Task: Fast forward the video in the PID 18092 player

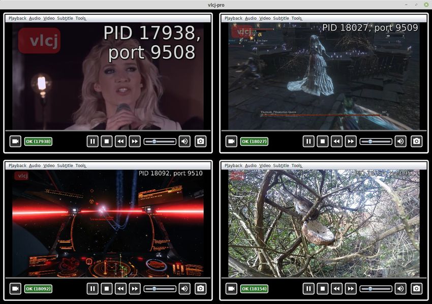Action: click(x=135, y=289)
